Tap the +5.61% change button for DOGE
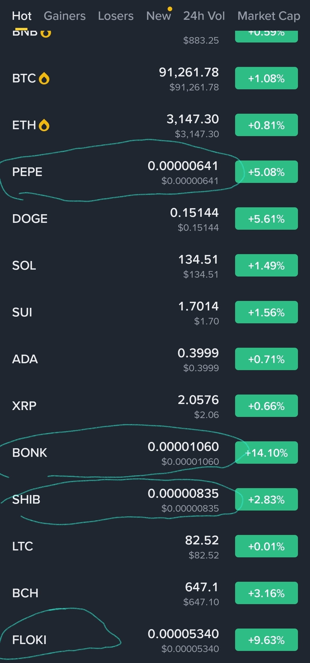The width and height of the screenshot is (310, 663). coord(266,219)
